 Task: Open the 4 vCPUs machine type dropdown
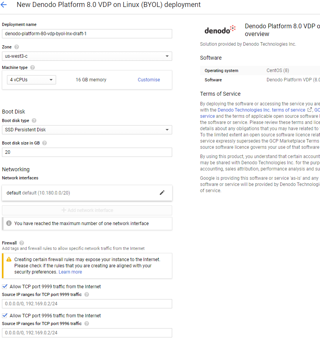[31, 80]
